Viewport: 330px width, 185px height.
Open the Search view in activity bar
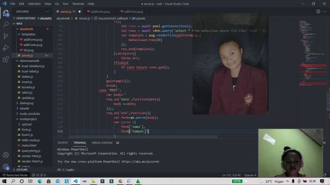[6, 24]
